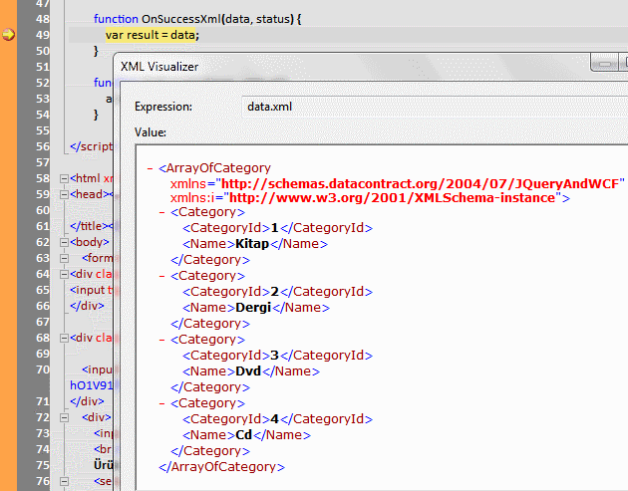628x491 pixels.
Task: Click the Name value Kitap
Action: [x=252, y=244]
